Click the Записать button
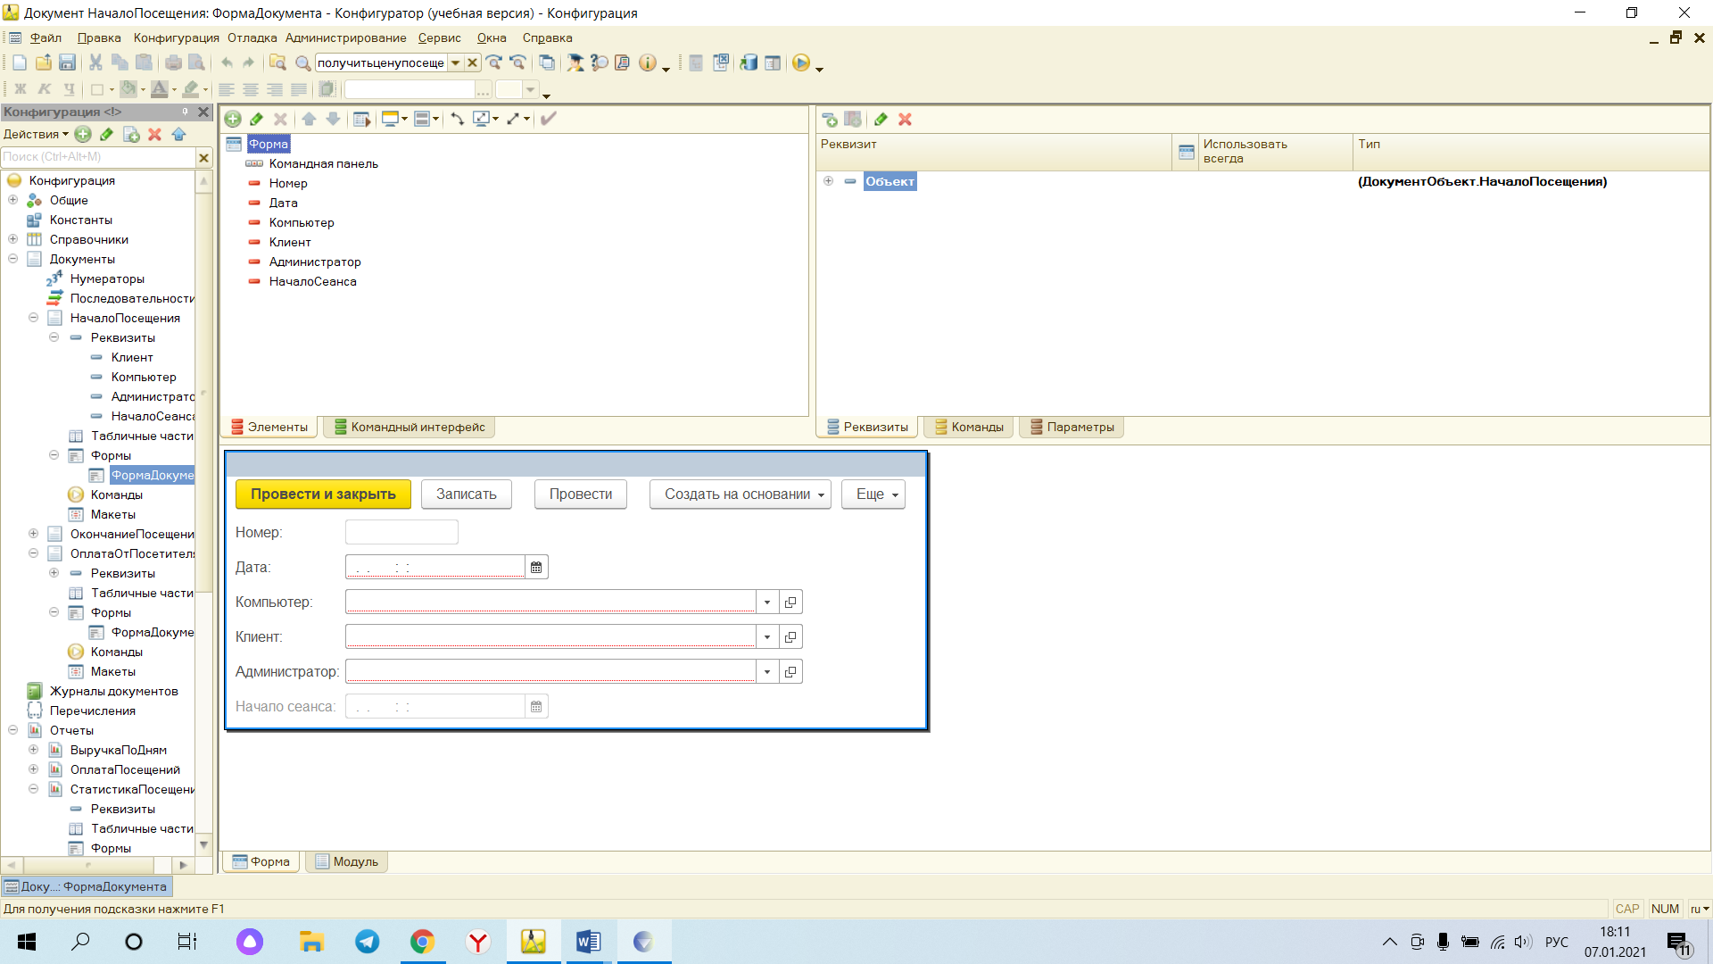 (467, 494)
